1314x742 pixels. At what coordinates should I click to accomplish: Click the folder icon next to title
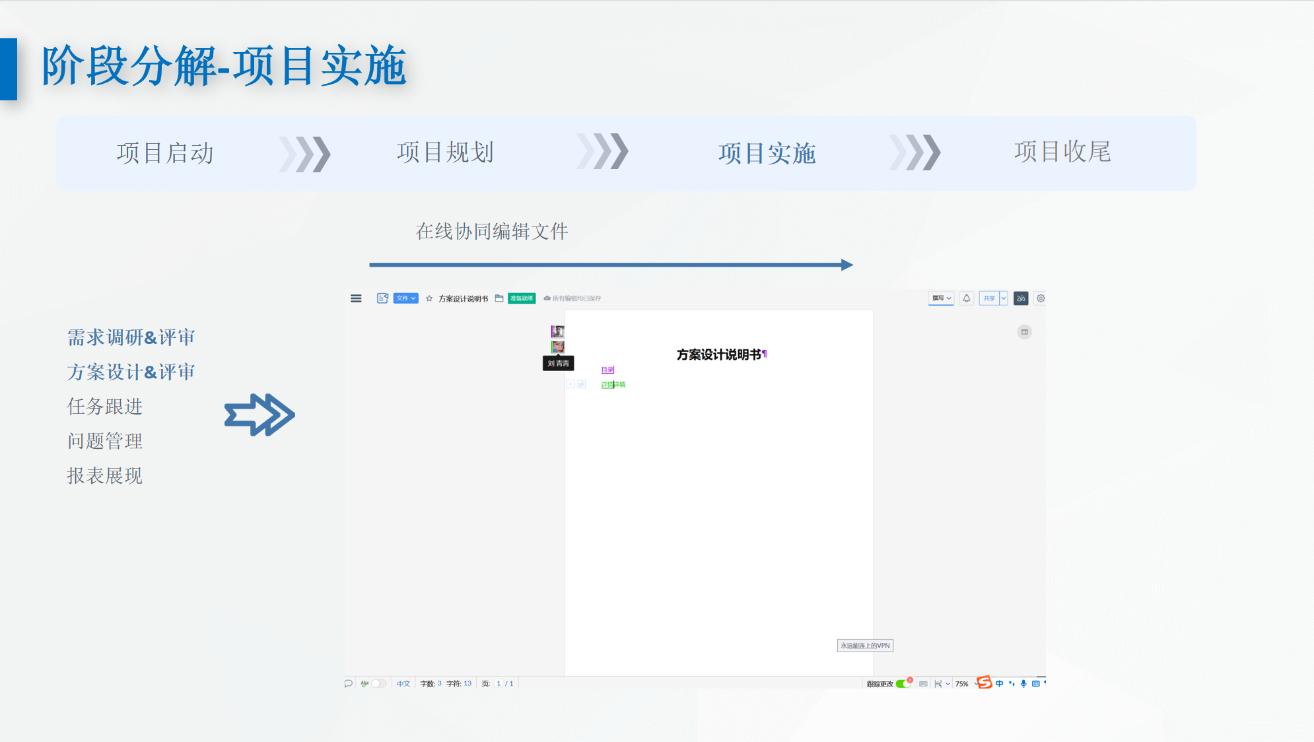pyautogui.click(x=499, y=298)
